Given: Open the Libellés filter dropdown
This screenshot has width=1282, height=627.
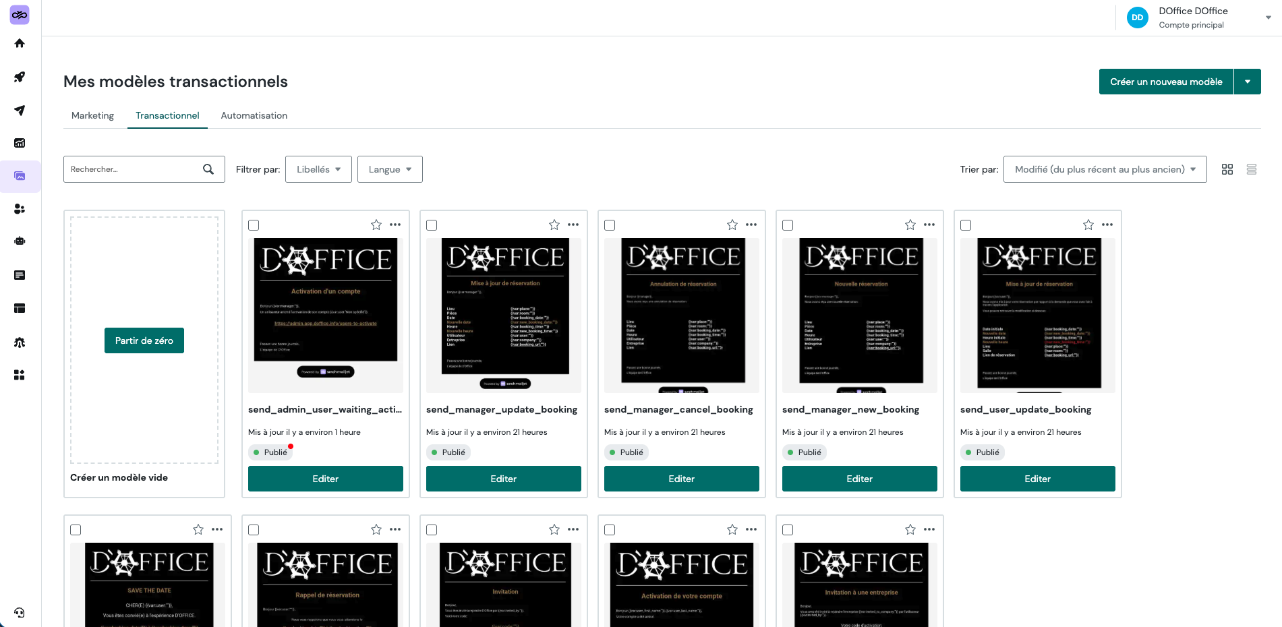Looking at the screenshot, I should (x=318, y=169).
